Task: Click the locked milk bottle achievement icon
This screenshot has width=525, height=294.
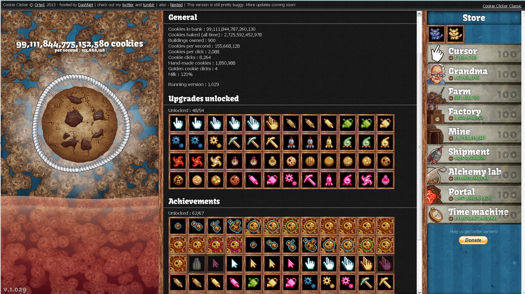Action: [x=196, y=264]
